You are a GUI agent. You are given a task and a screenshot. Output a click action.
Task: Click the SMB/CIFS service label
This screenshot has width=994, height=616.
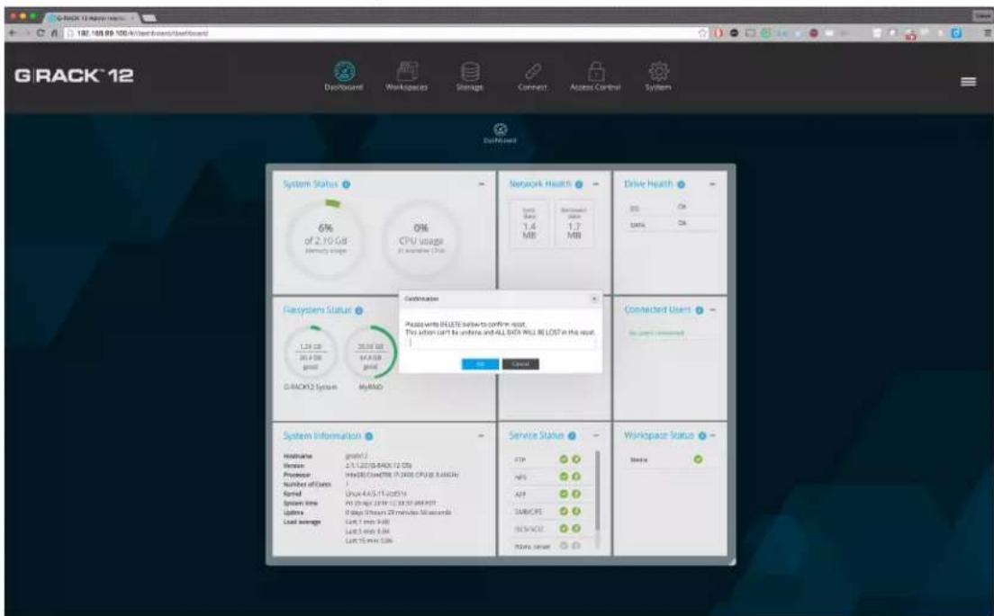528,512
